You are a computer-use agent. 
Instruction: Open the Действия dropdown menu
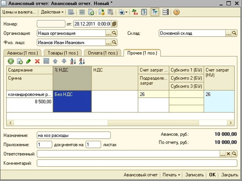[52, 12]
